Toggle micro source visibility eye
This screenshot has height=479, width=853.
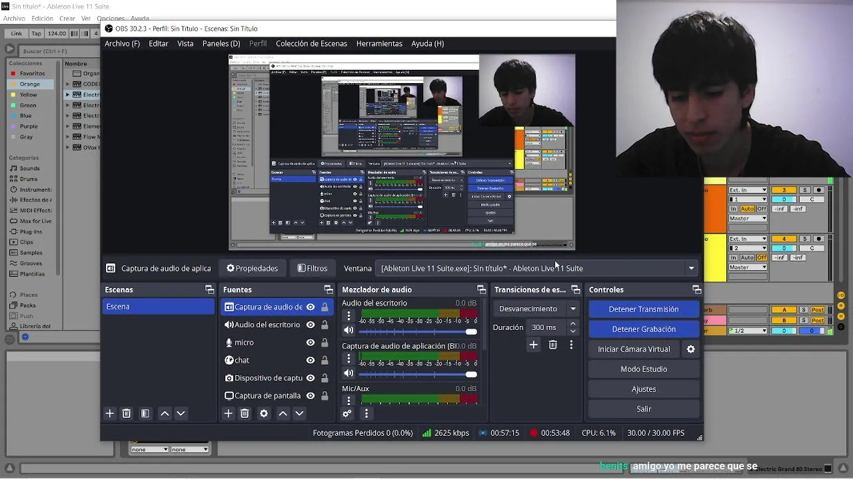click(310, 342)
